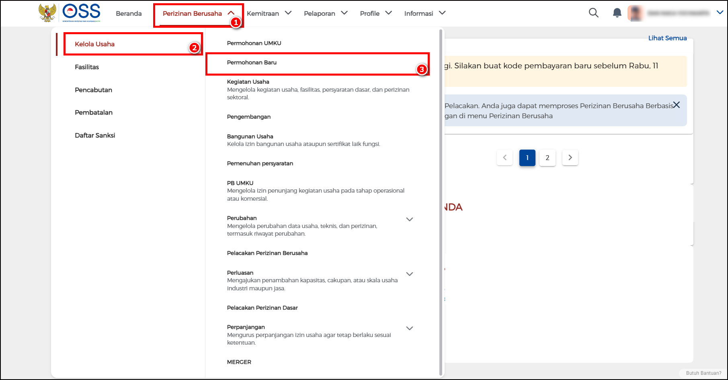Screen dimensions: 728x380
Task: Click the OSS logo
Action: point(81,12)
